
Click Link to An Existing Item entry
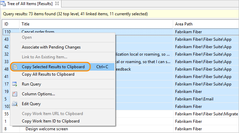tap(44, 57)
